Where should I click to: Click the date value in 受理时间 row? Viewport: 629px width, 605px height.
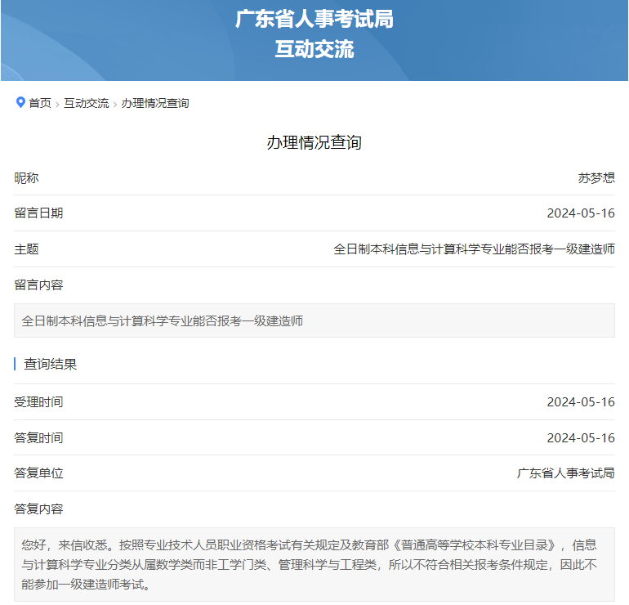pyautogui.click(x=580, y=401)
